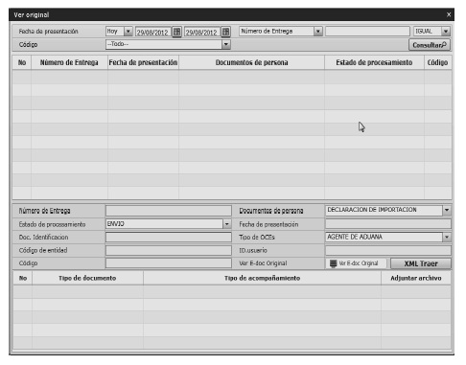Click the No column header in lower table

(x=23, y=278)
